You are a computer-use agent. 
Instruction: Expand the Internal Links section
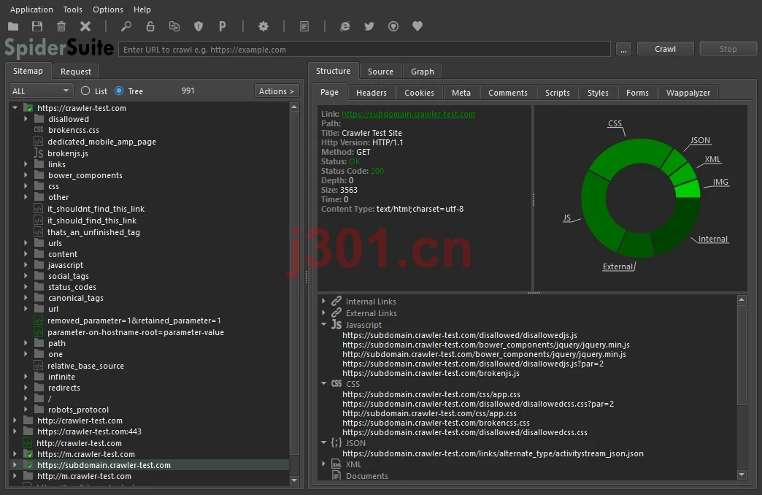point(323,302)
